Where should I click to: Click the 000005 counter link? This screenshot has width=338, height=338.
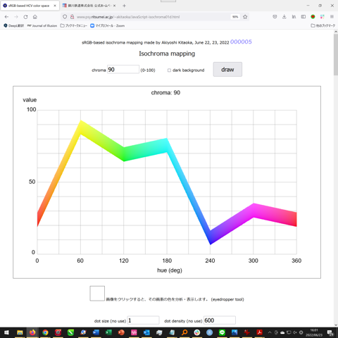pyautogui.click(x=241, y=42)
